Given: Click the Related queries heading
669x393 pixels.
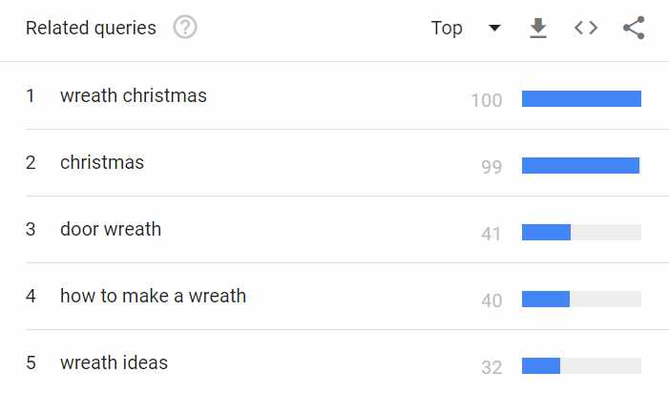Looking at the screenshot, I should click(x=91, y=28).
